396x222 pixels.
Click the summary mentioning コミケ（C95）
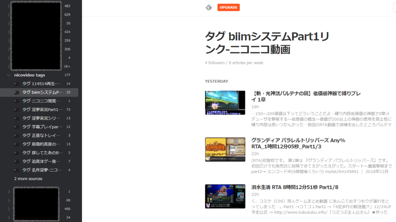pyautogui.click(x=321, y=207)
